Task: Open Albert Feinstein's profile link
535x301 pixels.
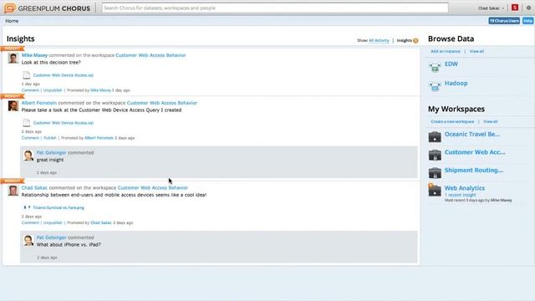Action: point(39,103)
